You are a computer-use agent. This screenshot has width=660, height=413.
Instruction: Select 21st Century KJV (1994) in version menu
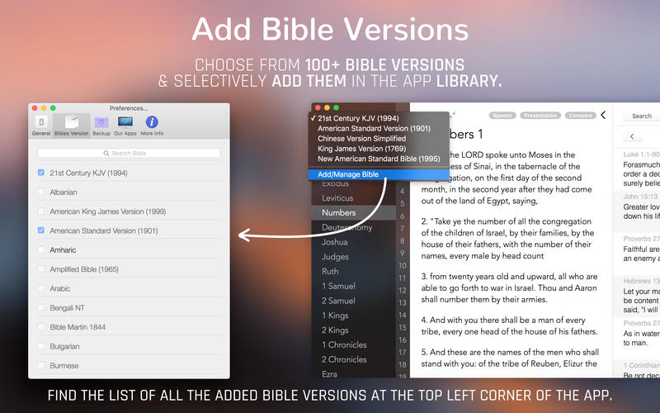click(x=379, y=118)
